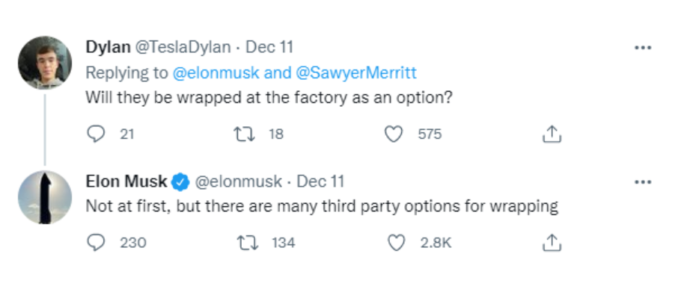Image resolution: width=699 pixels, height=289 pixels.
Task: Click the blue verified badge next to Elon Musk
Action: click(181, 182)
